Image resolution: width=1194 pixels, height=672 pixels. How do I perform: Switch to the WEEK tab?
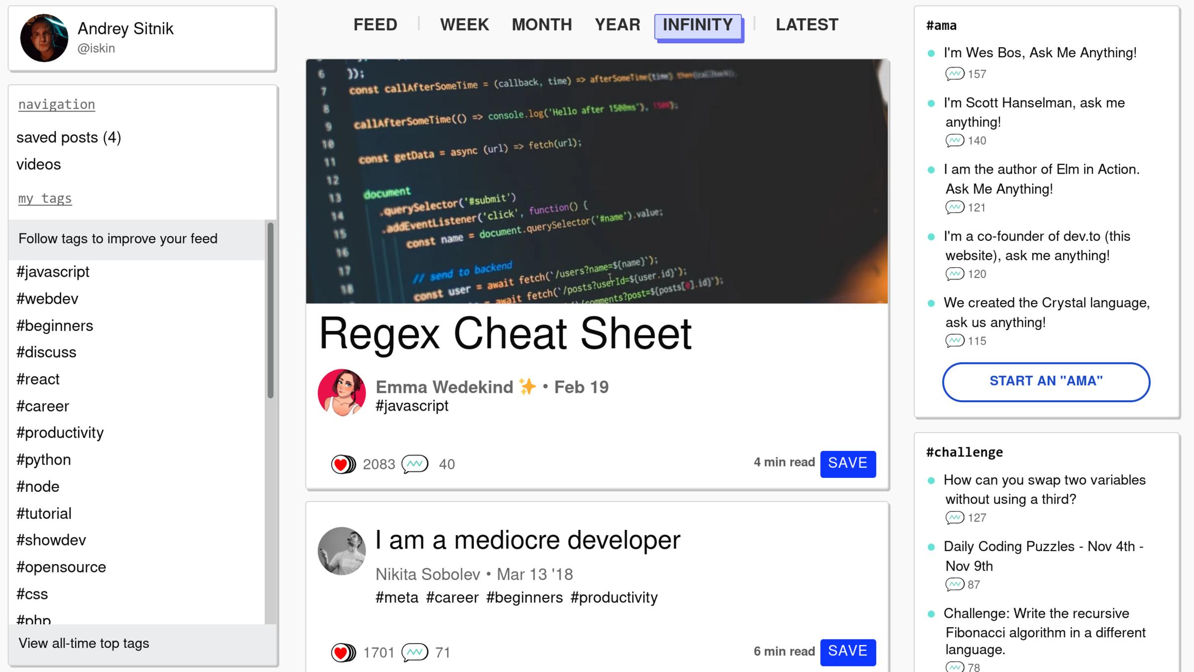pyautogui.click(x=464, y=25)
